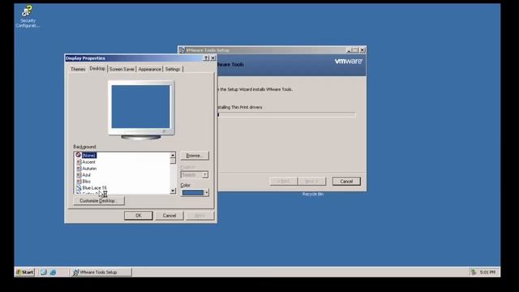
Task: Open the desktop Color picker dropdown
Action: (195, 192)
